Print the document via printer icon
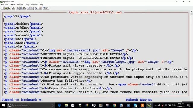This screenshot has width=193, height=108. tap(14, 8)
